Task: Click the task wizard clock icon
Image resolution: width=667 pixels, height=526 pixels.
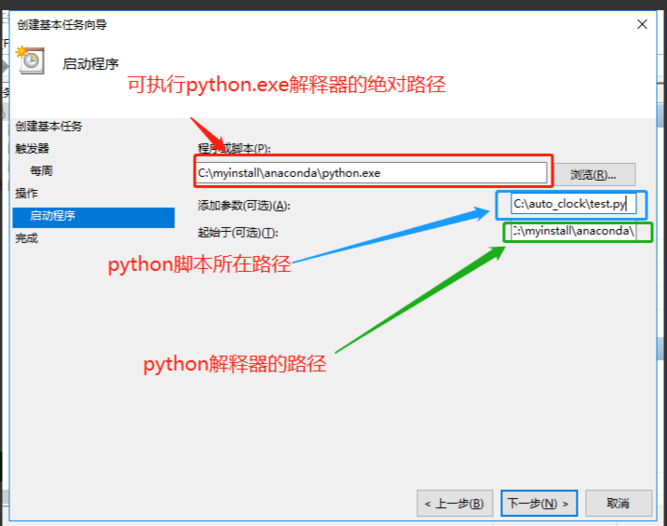Action: tap(30, 60)
